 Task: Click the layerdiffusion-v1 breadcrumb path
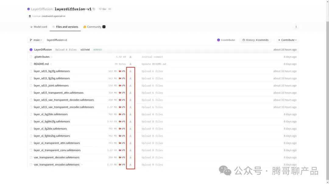pyautogui.click(x=57, y=40)
